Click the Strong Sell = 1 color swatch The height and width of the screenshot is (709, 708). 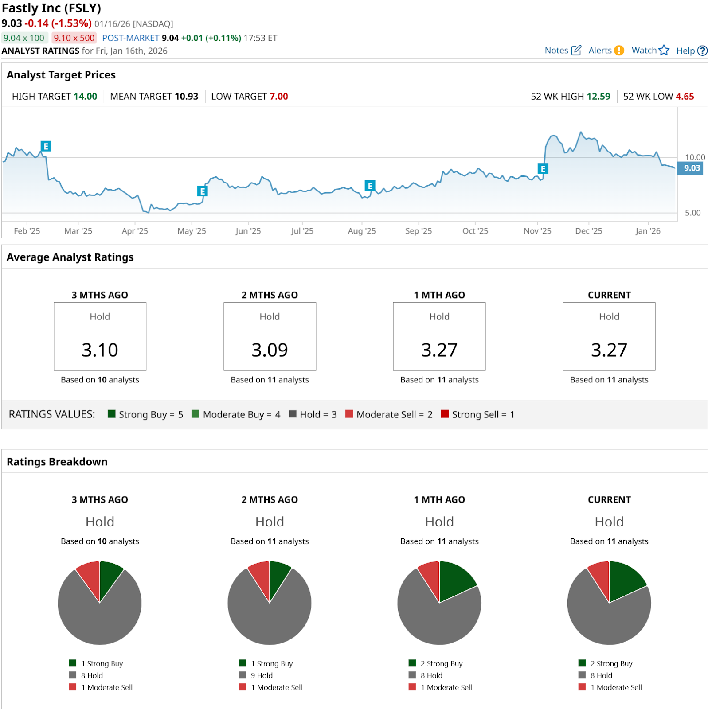pyautogui.click(x=445, y=414)
